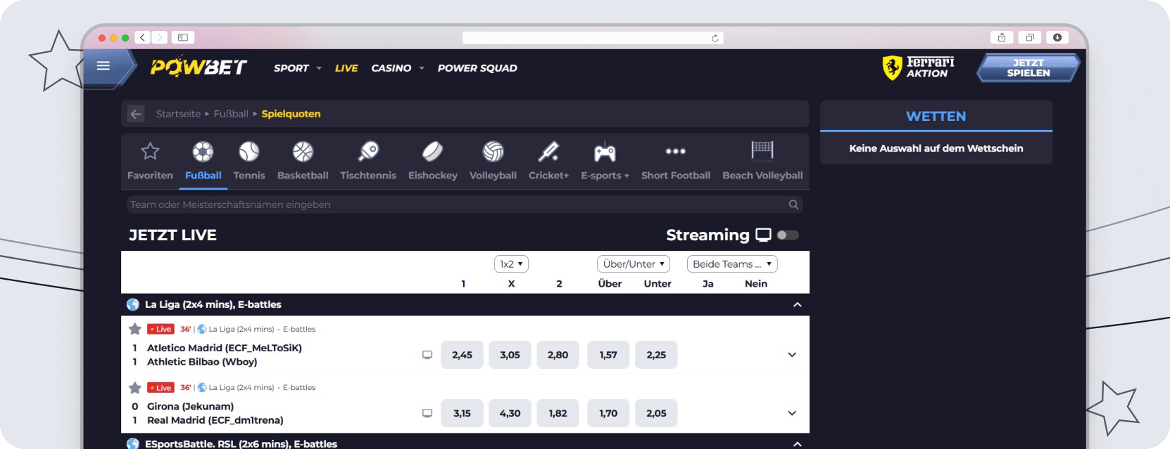Click the La Liga globe league icon

click(132, 304)
